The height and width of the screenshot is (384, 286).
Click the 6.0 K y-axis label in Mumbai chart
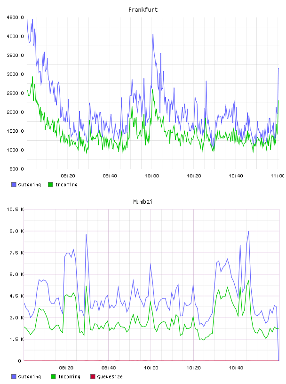click(x=16, y=274)
